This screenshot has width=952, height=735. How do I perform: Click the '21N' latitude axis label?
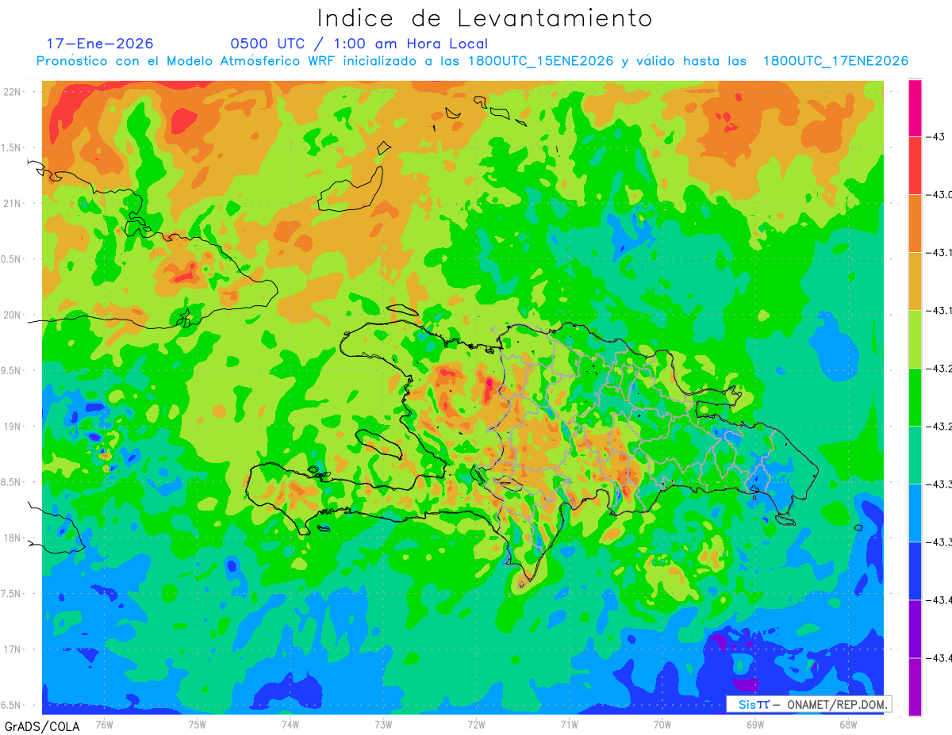[x=12, y=204]
